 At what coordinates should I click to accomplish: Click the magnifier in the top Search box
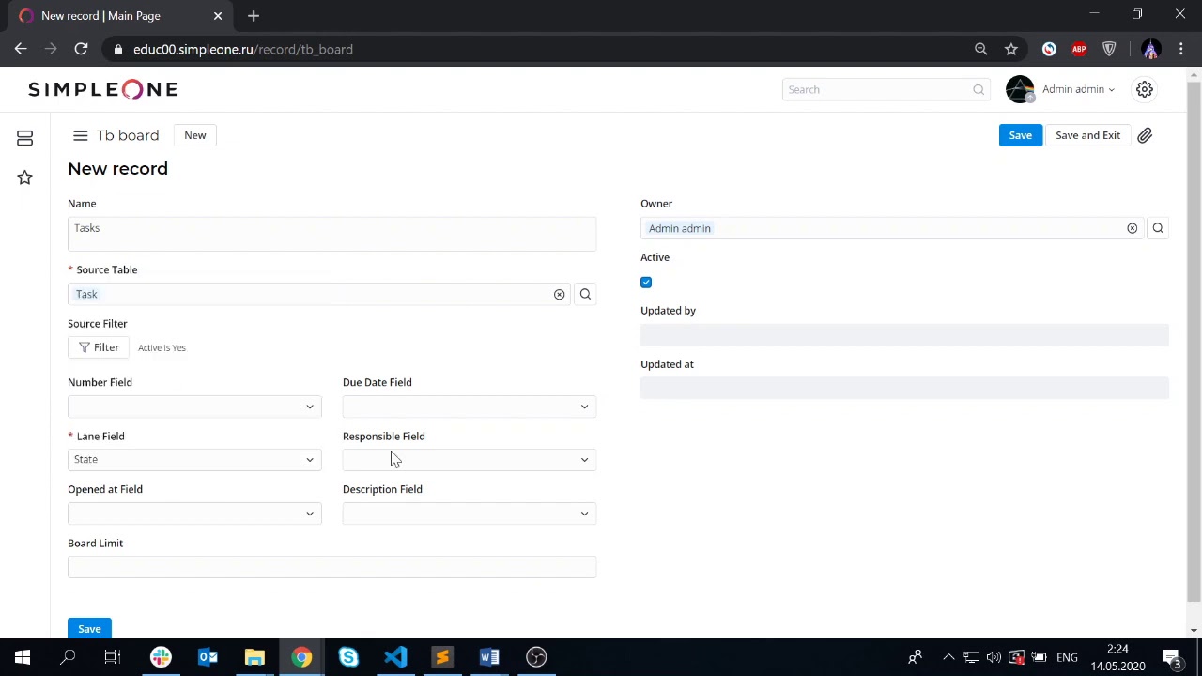(x=979, y=89)
